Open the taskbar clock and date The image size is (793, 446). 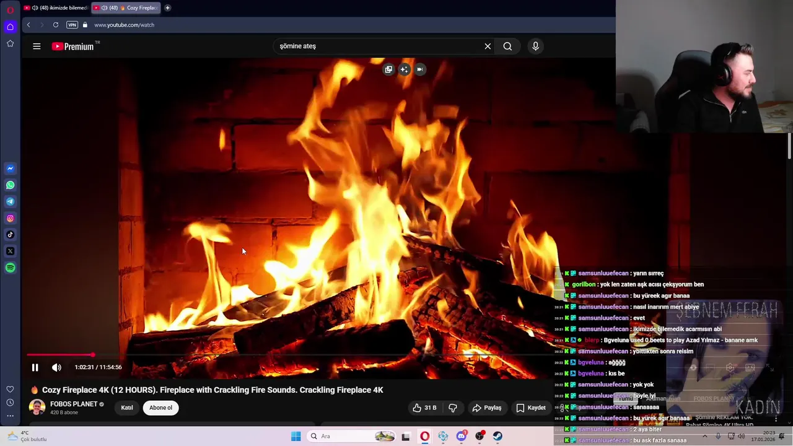763,436
